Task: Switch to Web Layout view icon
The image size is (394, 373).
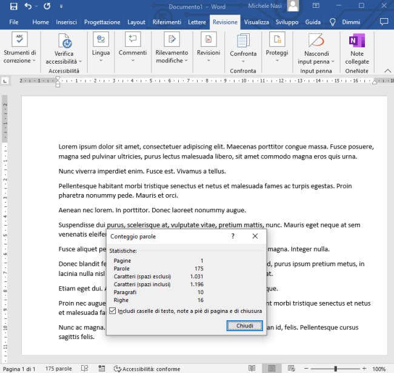Action: 291,369
